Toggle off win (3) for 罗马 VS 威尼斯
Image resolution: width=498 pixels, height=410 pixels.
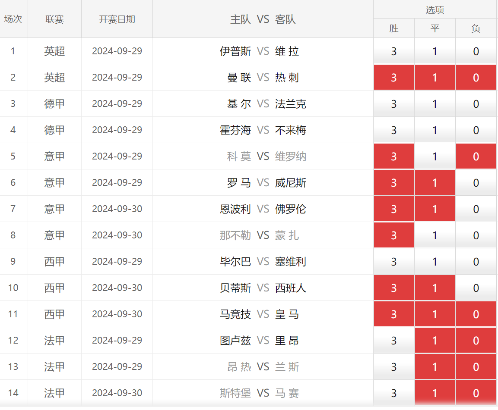coord(394,183)
